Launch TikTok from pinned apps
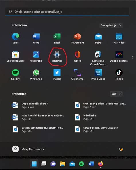 click(x=119, y=75)
